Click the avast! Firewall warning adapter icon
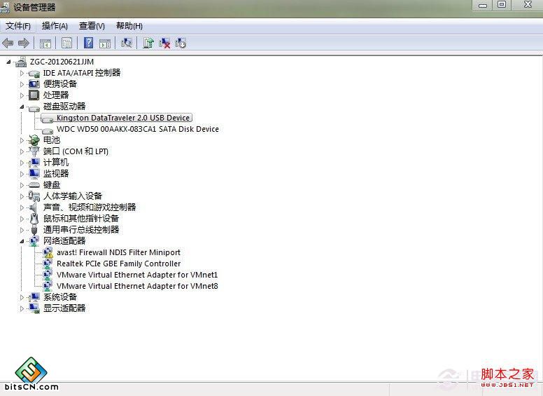Screen dimensions: 543x396 48,252
